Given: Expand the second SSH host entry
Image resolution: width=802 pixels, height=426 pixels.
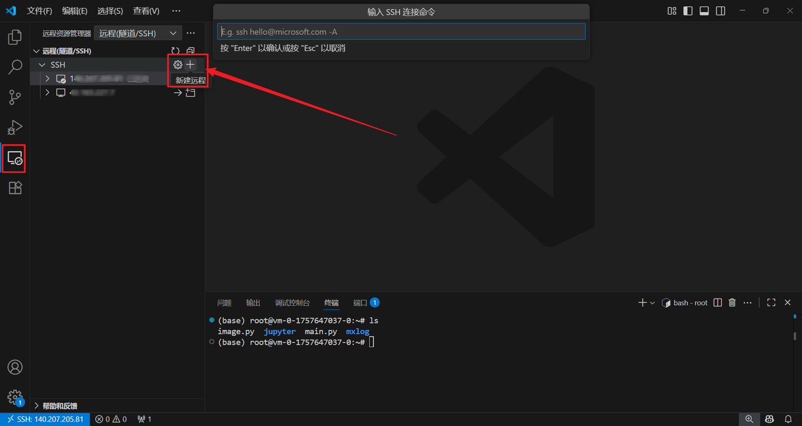Looking at the screenshot, I should pyautogui.click(x=48, y=93).
